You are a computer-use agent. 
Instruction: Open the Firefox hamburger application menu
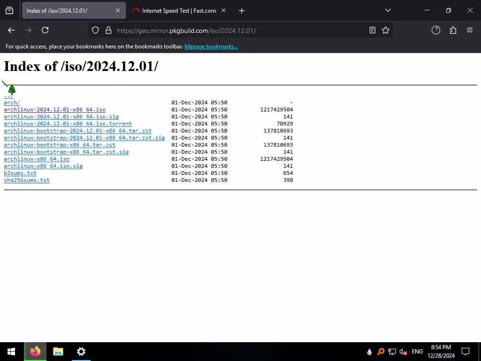click(470, 30)
